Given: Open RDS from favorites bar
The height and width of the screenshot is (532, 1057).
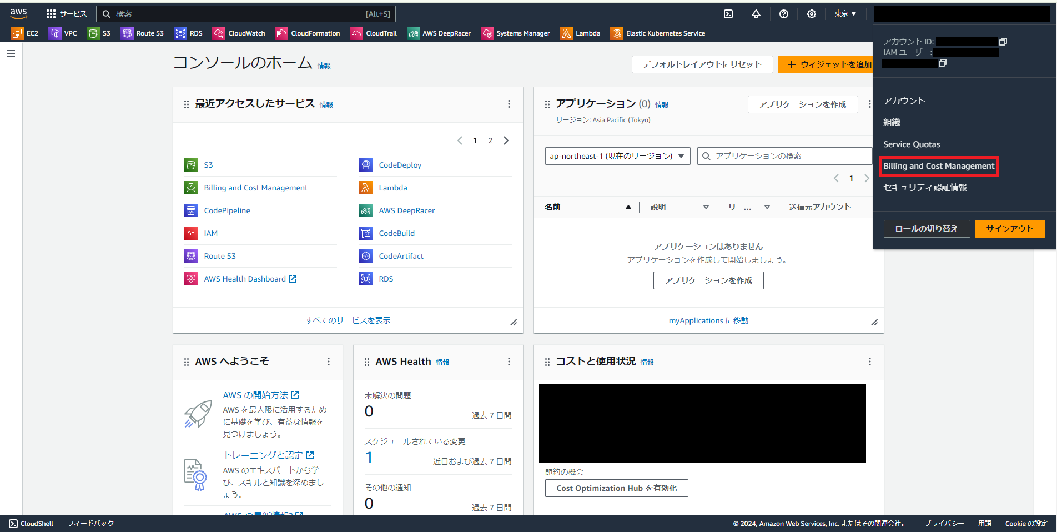Looking at the screenshot, I should tap(188, 33).
